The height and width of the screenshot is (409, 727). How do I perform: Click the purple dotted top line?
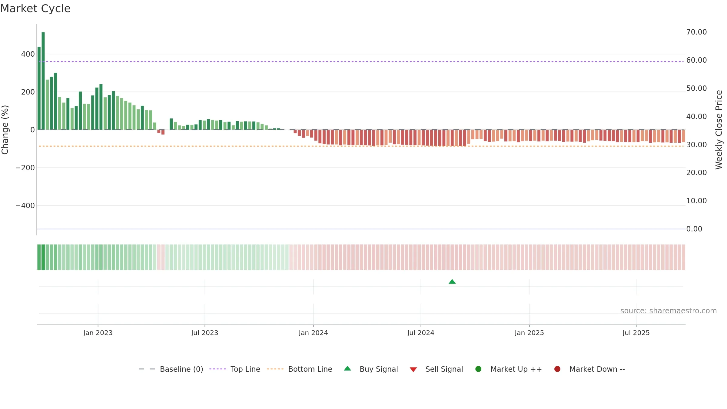tap(361, 62)
